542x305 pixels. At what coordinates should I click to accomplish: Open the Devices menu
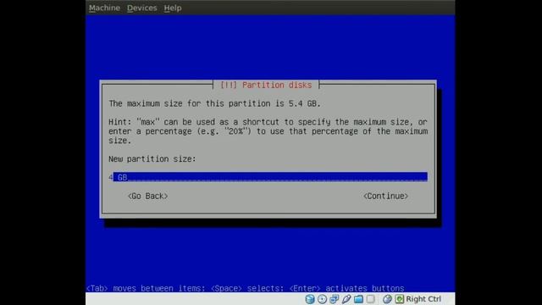(x=141, y=8)
